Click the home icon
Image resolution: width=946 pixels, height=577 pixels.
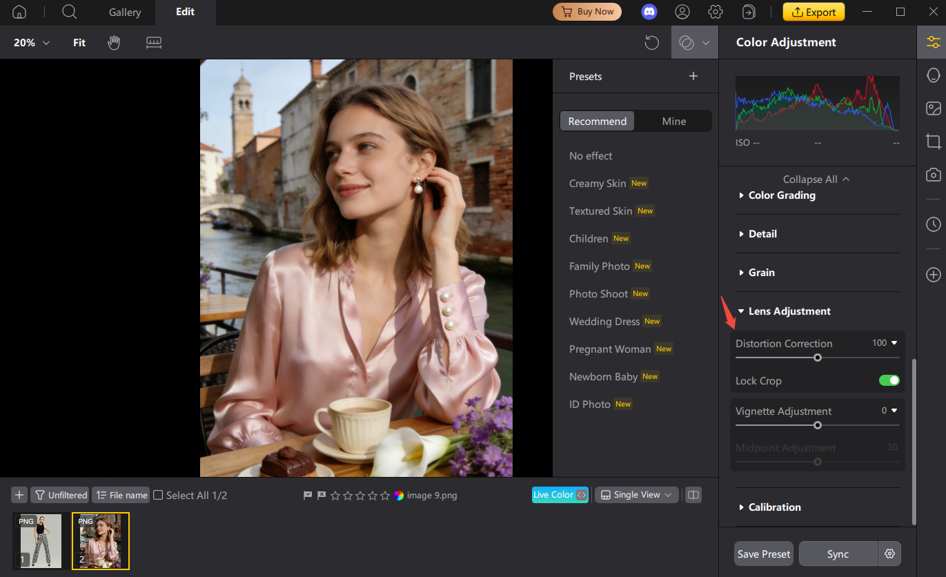coord(19,12)
